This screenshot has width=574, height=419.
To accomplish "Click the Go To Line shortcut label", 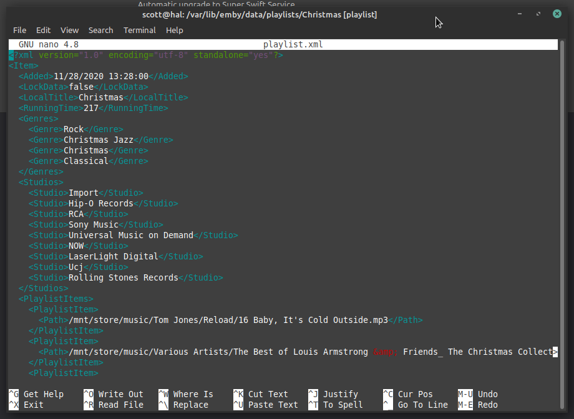I will coord(422,405).
